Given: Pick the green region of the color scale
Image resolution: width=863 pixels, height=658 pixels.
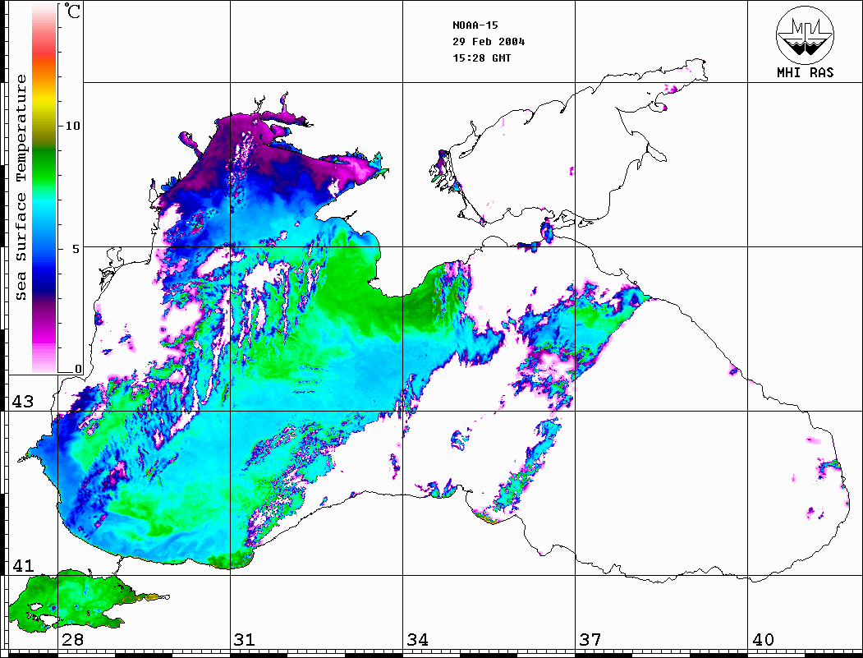Looking at the screenshot, I should point(44,165).
